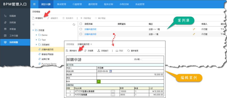Refresh the process tree with circular icon
This screenshot has height=98, width=227.
click(74, 24)
